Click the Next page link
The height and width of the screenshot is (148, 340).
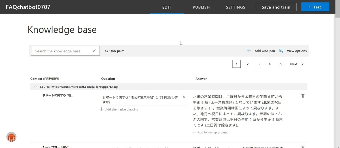(294, 64)
